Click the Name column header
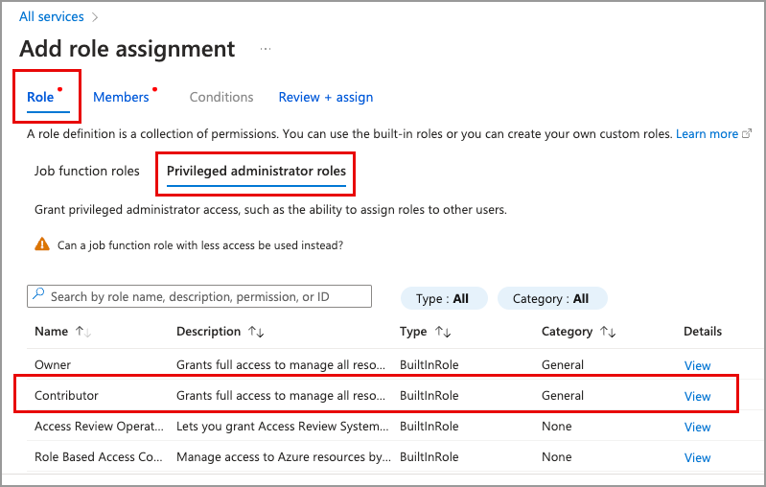The image size is (766, 487). coord(52,331)
